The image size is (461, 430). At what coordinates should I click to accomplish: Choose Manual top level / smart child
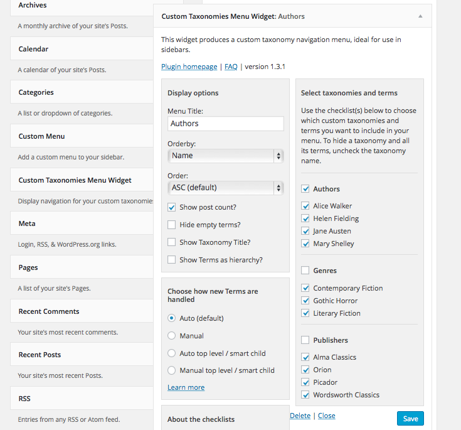point(172,370)
